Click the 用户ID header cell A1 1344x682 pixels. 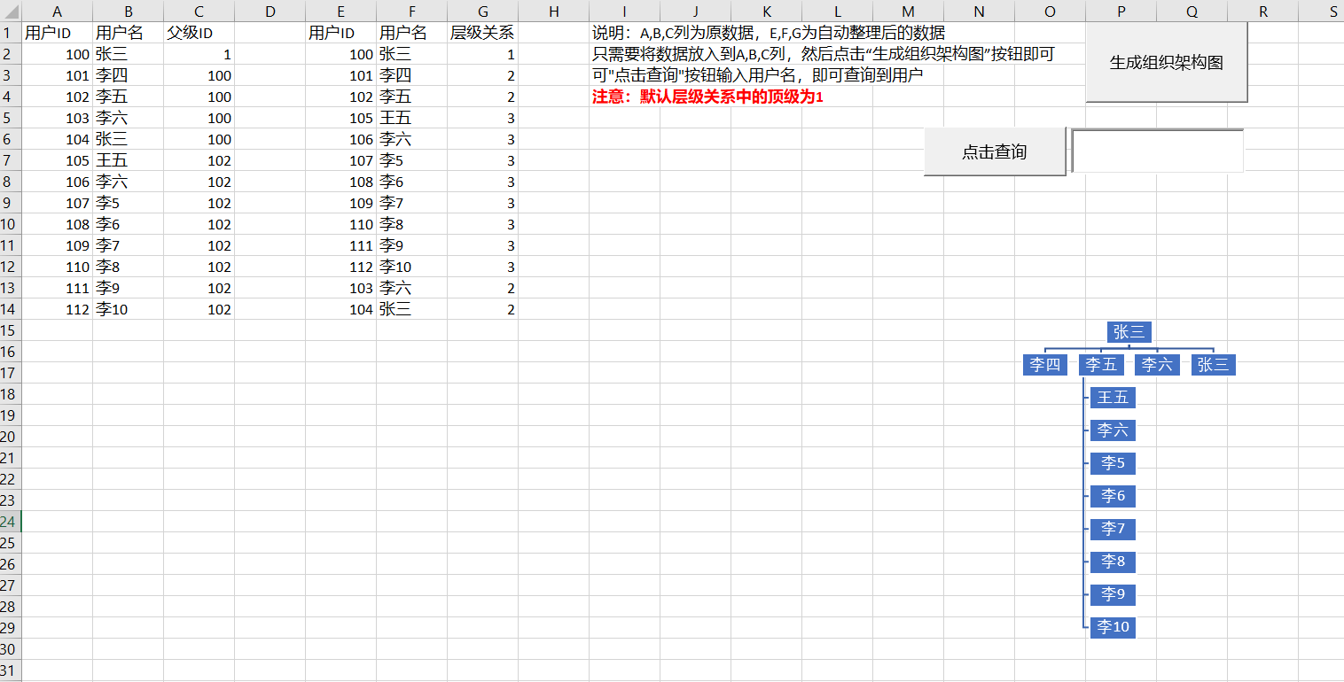tap(57, 32)
